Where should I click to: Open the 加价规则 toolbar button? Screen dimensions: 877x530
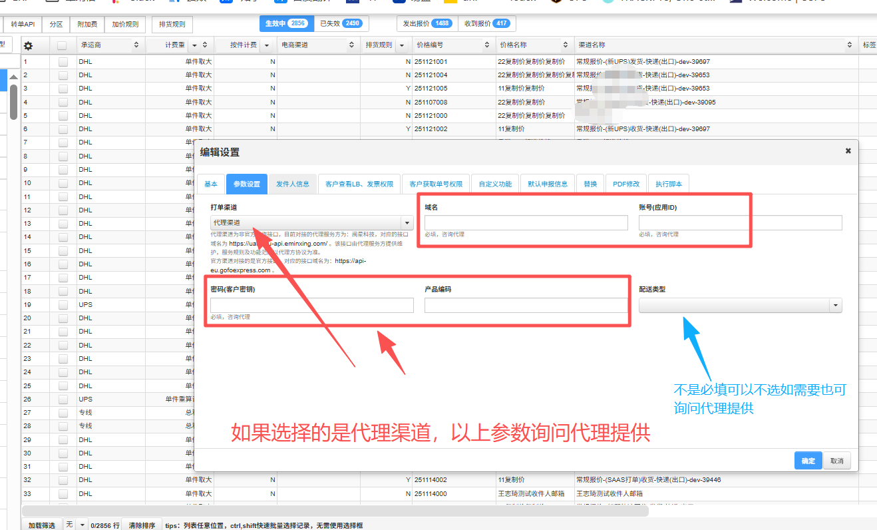(x=125, y=24)
